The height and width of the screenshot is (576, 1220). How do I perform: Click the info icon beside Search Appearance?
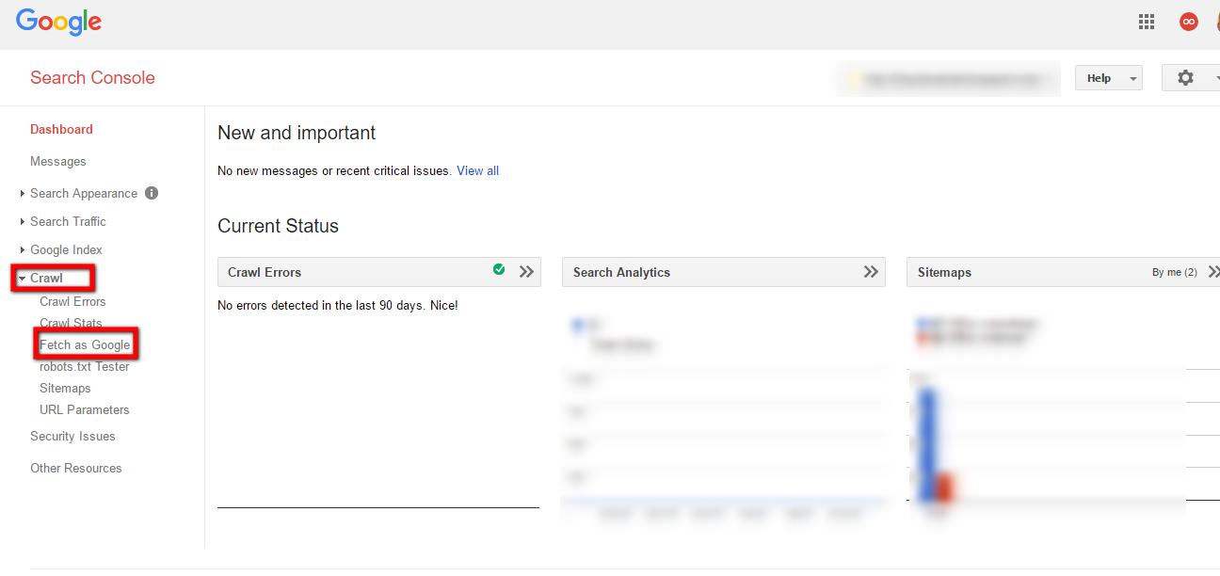point(152,193)
